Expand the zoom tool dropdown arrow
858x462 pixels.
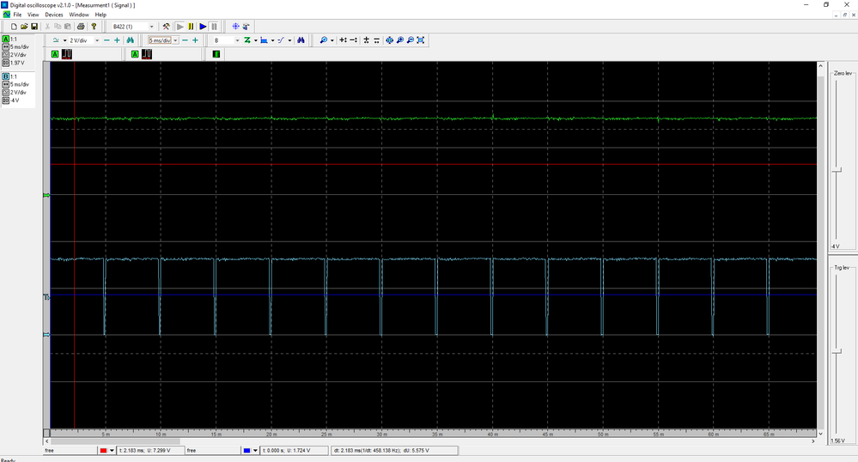pos(332,40)
